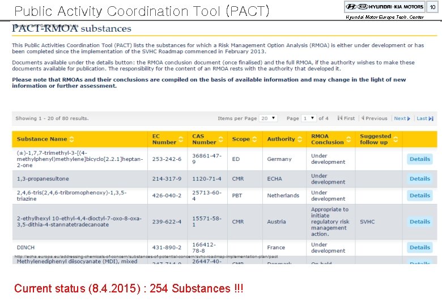Sort by RMOA Conclusion column arrows
Image resolution: width=442 pixels, height=306 pixels.
click(348, 139)
